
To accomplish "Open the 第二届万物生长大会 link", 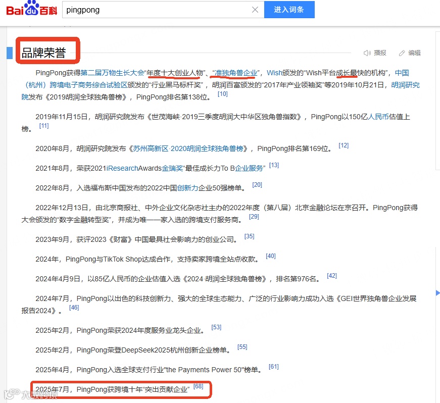I will 113,73.
